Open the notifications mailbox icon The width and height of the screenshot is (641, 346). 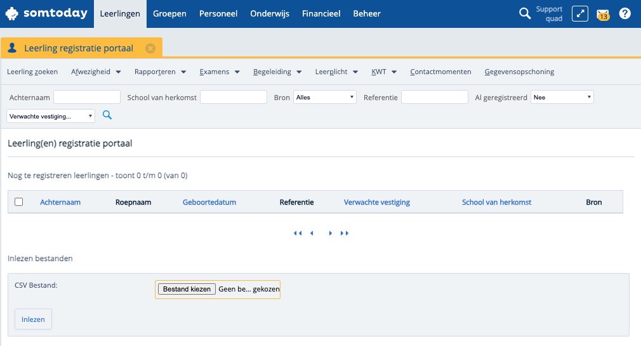pyautogui.click(x=603, y=14)
